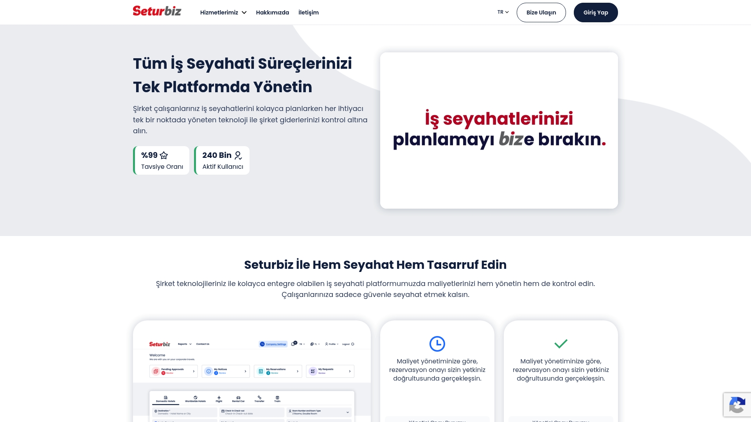Expand the arrow on the My Notices card
The image size is (751, 422).
coord(245,371)
